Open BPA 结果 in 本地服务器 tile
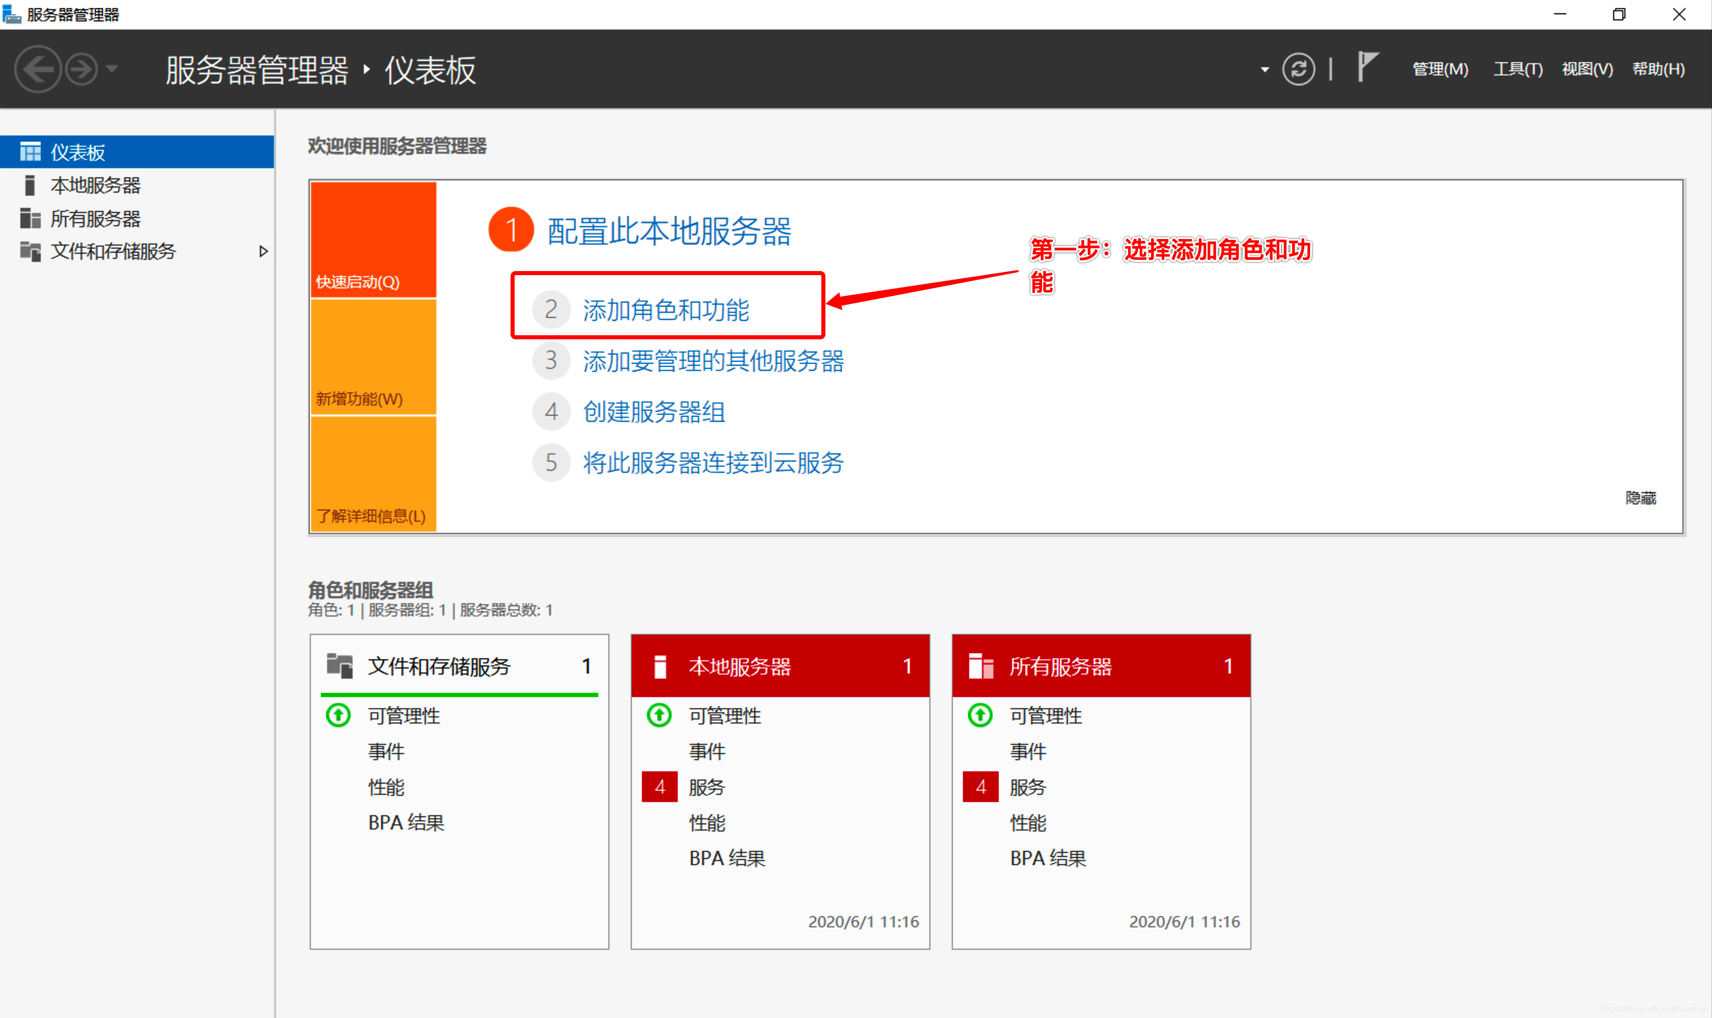This screenshot has height=1018, width=1712. [x=727, y=858]
